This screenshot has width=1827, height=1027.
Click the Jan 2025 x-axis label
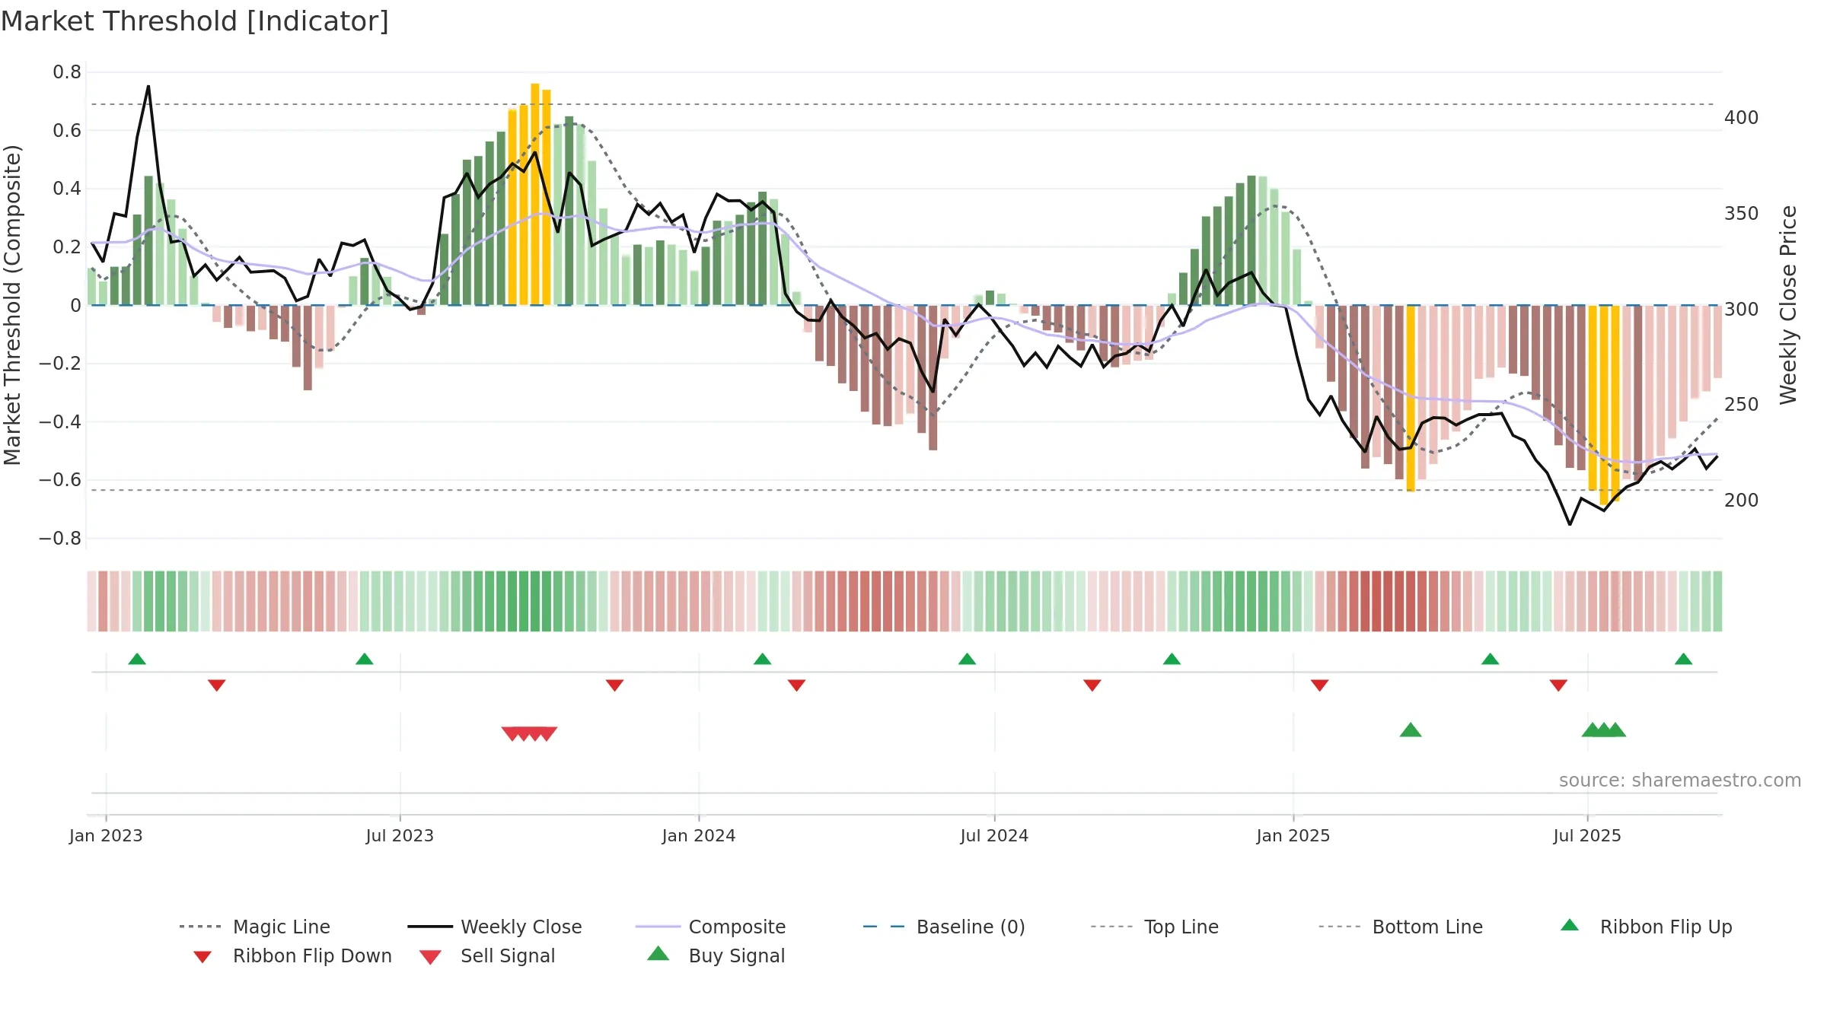coord(1293,835)
